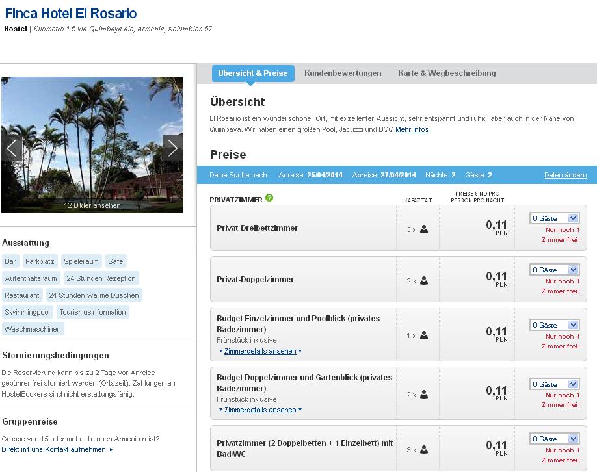Show next photo with right arrow
This screenshot has height=472, width=597.
pos(173,148)
